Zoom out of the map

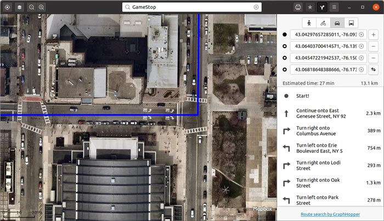click(x=32, y=7)
